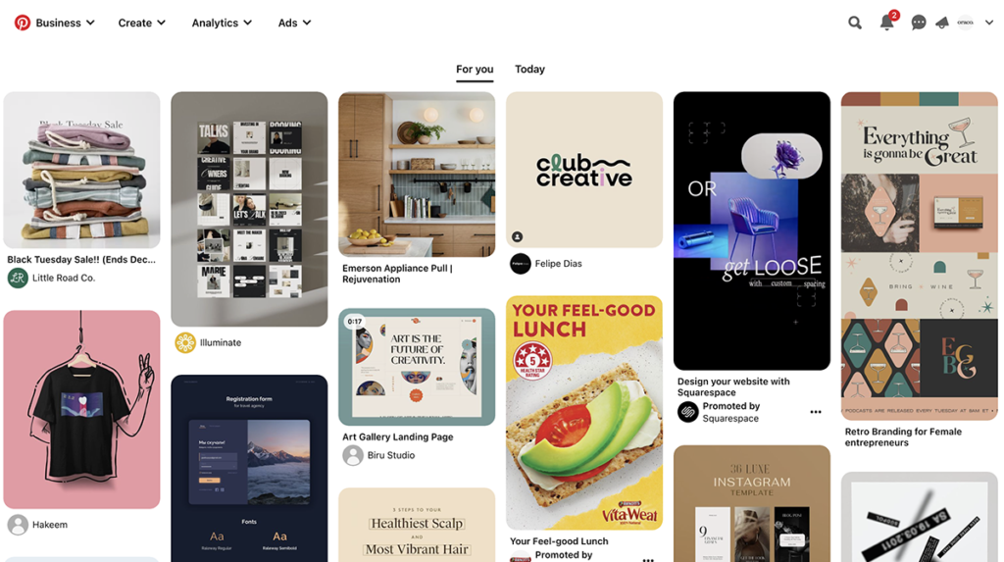Open the Analytics dropdown menu

pyautogui.click(x=222, y=23)
